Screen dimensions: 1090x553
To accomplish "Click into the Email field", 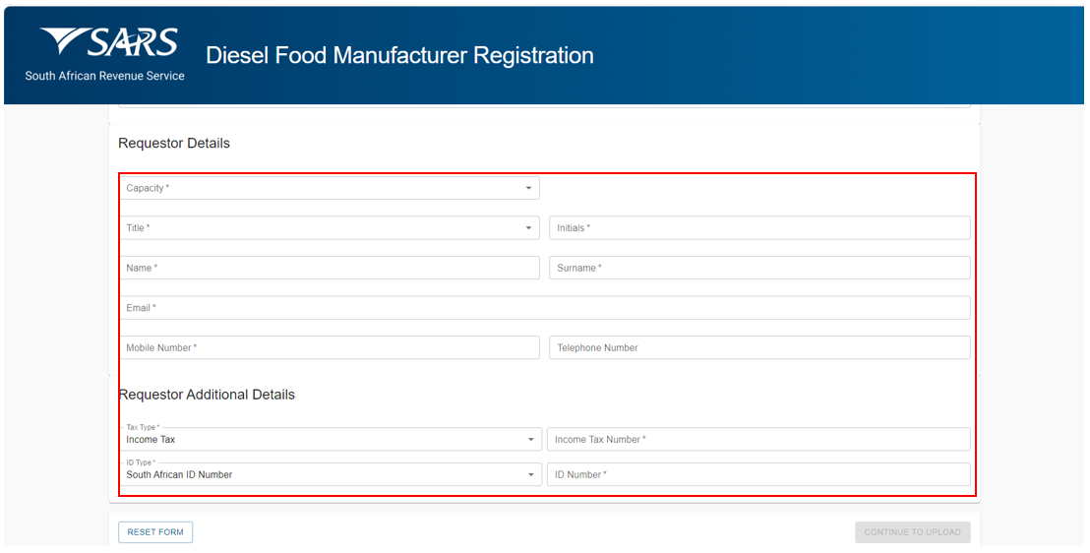I will point(545,307).
